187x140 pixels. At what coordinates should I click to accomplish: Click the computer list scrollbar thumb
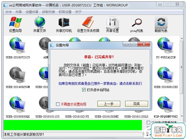[182, 67]
